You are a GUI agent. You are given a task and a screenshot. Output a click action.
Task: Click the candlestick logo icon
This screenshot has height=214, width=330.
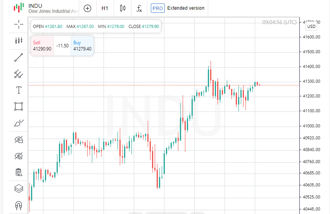point(19,8)
